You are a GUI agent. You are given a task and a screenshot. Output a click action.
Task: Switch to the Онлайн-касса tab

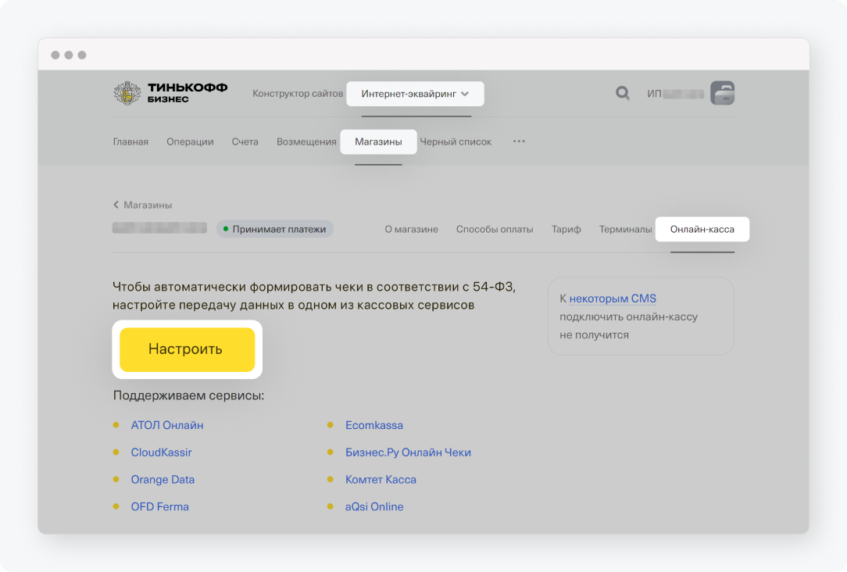pos(702,229)
